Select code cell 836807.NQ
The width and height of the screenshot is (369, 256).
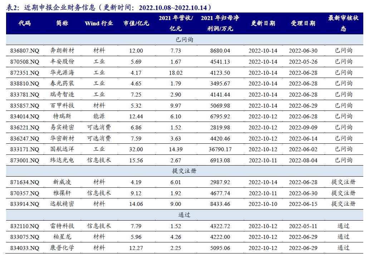point(25,50)
